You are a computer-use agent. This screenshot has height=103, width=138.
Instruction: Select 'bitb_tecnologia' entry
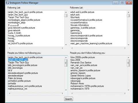point(15,68)
